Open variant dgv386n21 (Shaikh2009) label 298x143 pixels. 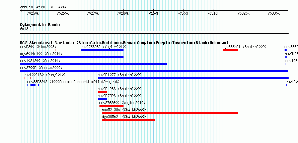point(245,47)
